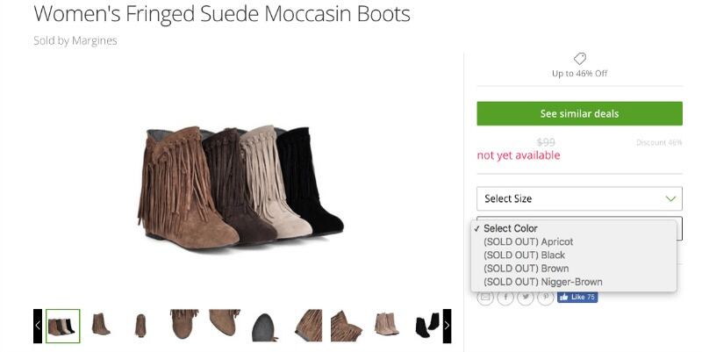
Task: Click the price tag discount icon
Action: 579,59
